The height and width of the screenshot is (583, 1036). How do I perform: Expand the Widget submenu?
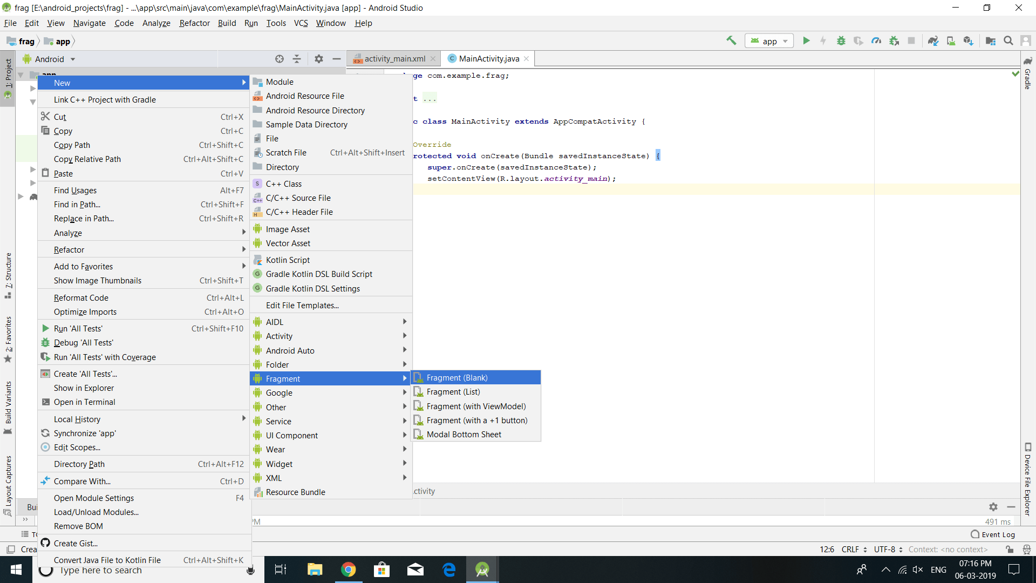330,464
